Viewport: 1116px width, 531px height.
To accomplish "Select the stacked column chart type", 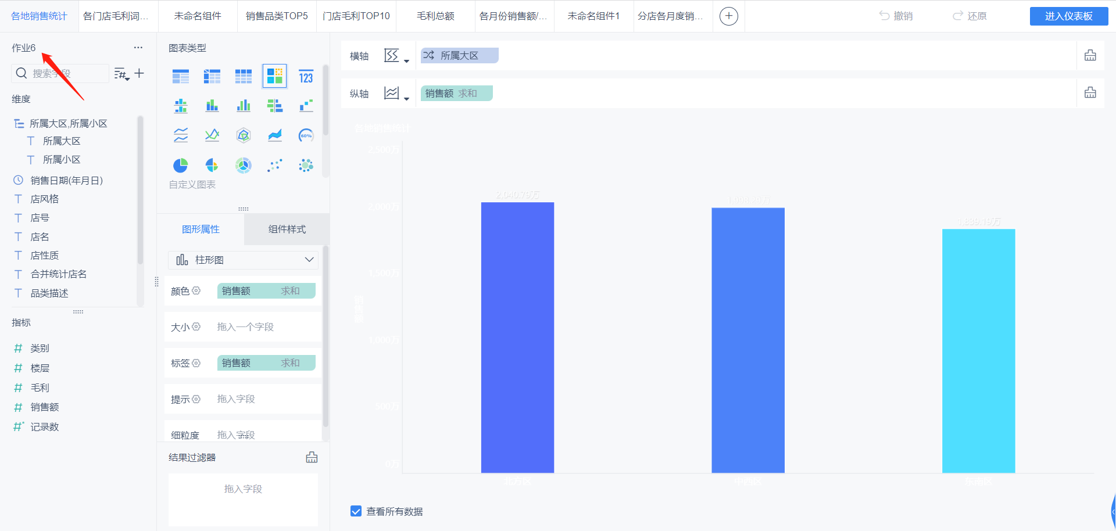I will click(212, 106).
